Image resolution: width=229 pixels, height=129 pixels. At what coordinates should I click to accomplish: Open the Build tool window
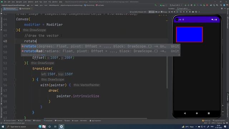point(67,121)
